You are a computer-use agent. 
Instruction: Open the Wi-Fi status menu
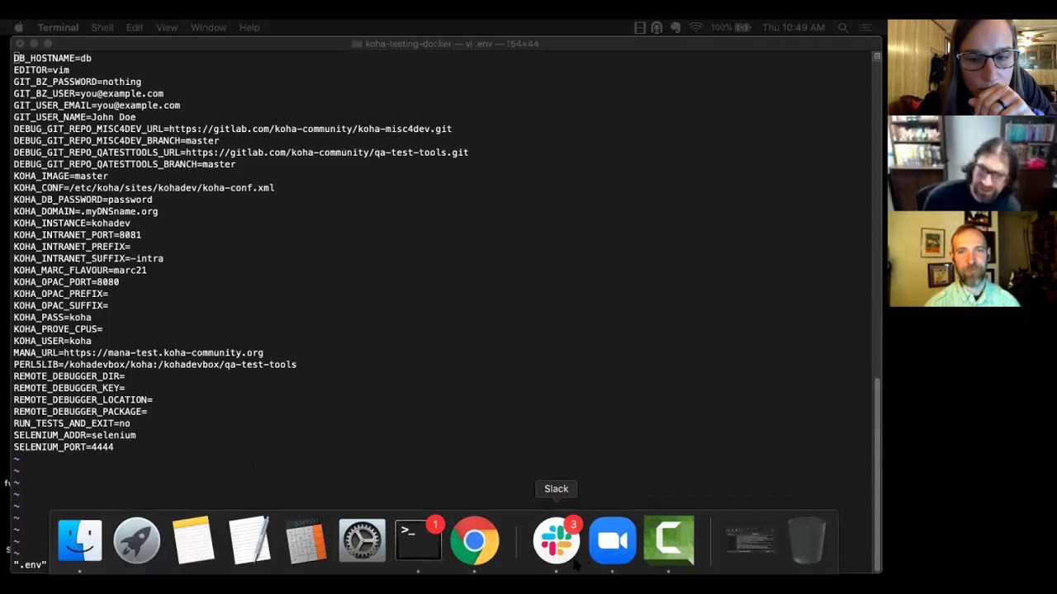(x=695, y=27)
